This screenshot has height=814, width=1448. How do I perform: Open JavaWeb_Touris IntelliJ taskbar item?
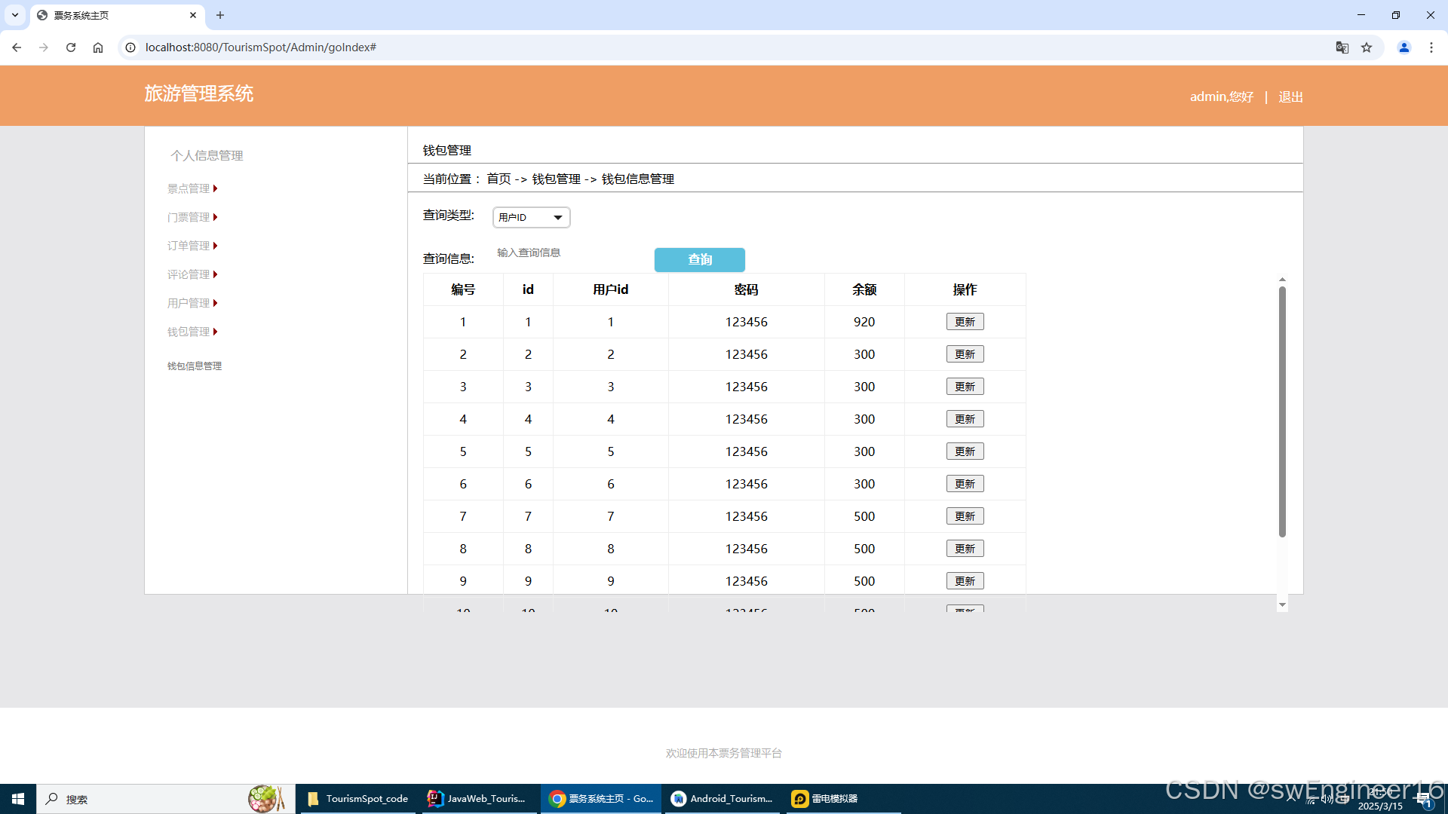click(x=478, y=799)
